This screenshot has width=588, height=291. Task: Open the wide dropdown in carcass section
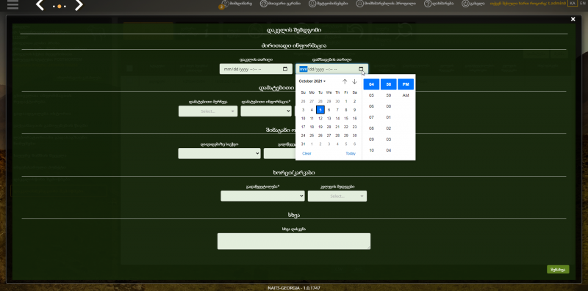262,196
